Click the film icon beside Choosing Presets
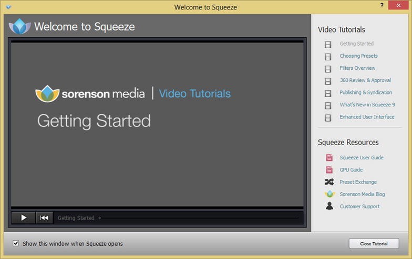The image size is (412, 259). click(328, 57)
